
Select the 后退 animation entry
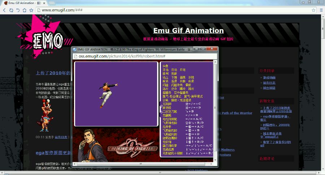[x=174, y=81]
